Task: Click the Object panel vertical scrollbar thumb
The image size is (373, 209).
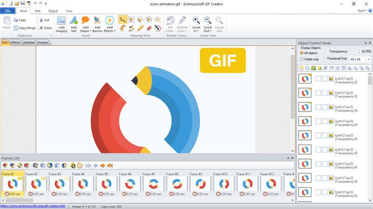Action: tap(370, 80)
